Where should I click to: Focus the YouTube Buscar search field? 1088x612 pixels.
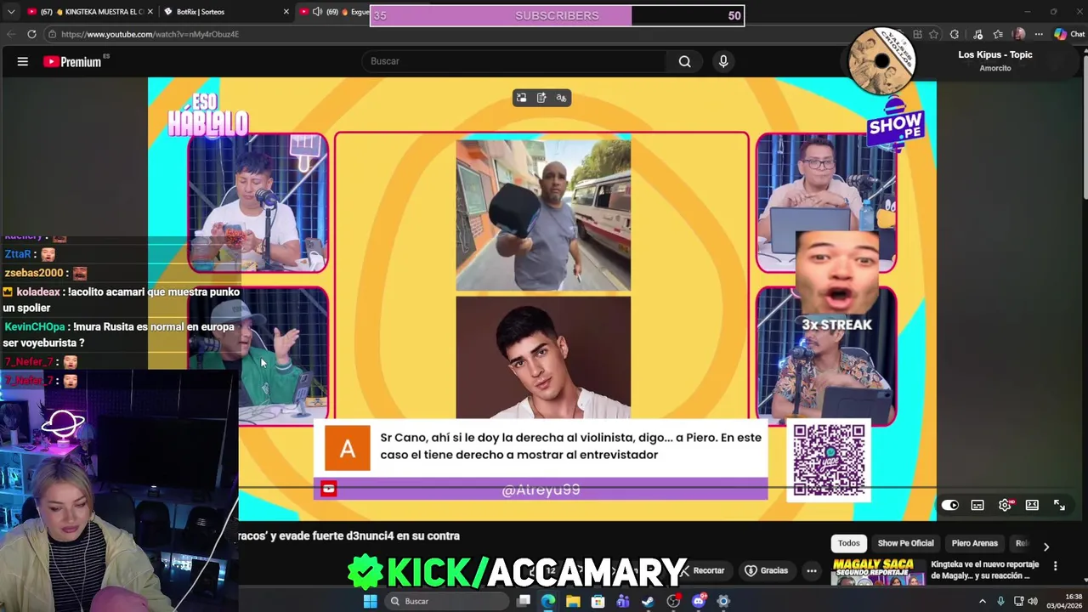515,61
